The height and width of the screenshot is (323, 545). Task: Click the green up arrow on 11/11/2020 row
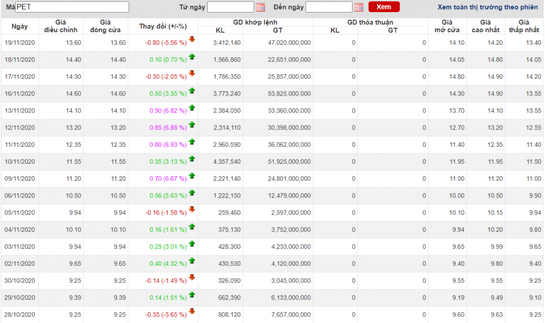[x=192, y=141]
